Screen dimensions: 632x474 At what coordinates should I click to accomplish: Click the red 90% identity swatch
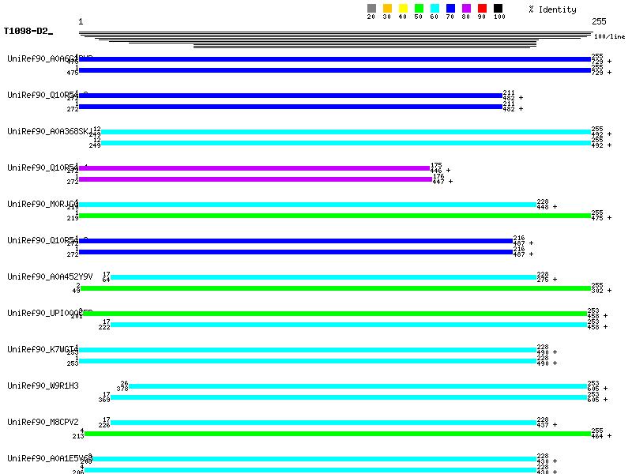tap(482, 9)
